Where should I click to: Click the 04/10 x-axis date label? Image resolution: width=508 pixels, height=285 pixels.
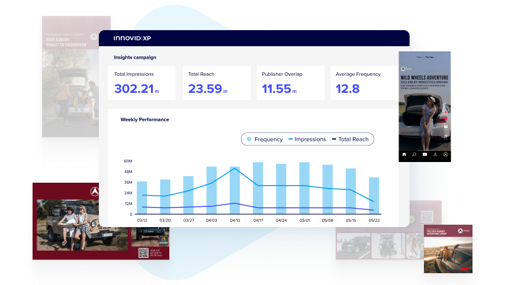(x=235, y=221)
